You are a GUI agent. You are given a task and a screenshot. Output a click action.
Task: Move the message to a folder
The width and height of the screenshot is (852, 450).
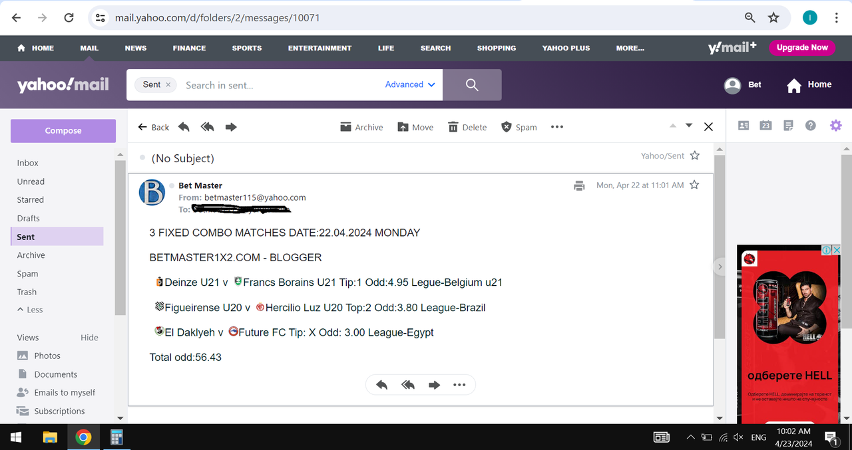click(415, 127)
